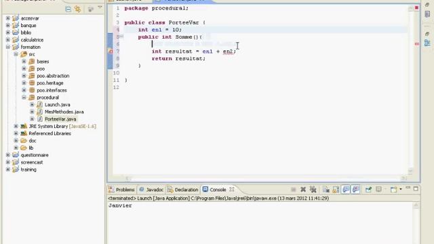Click the poo package icon

click(32, 68)
